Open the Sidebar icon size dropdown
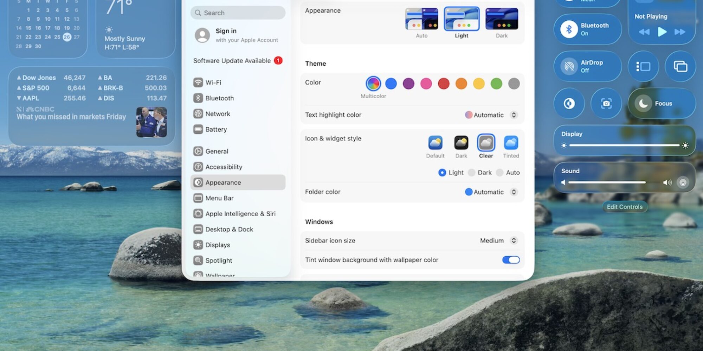 514,240
